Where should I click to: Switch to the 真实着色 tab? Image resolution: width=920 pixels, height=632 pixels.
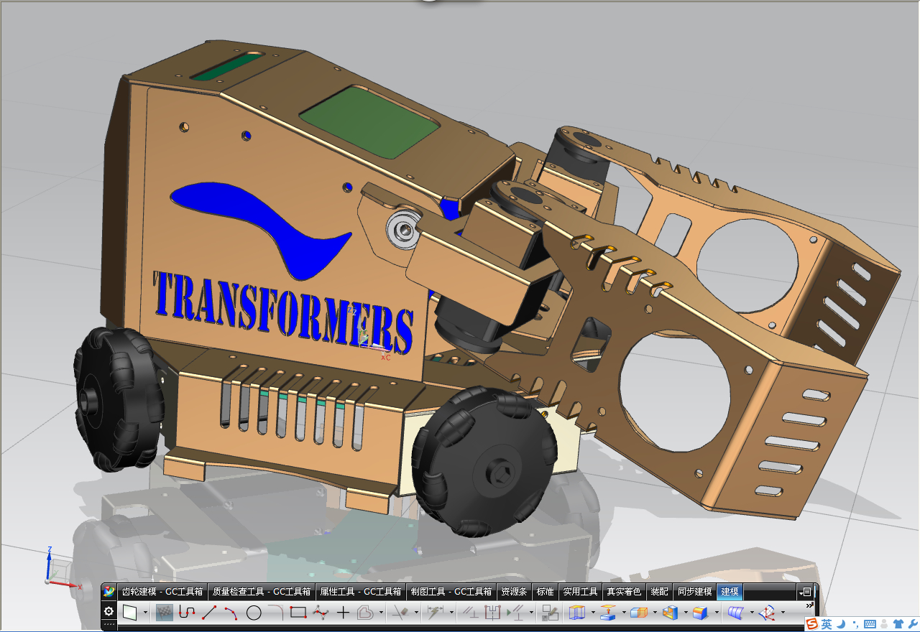[x=624, y=592]
